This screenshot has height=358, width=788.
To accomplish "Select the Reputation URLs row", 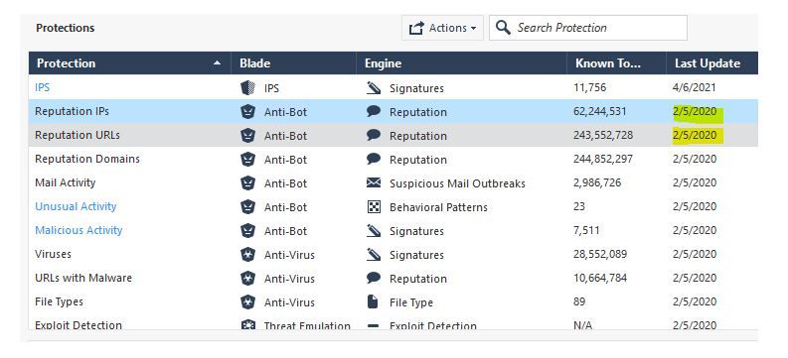I will (x=393, y=136).
